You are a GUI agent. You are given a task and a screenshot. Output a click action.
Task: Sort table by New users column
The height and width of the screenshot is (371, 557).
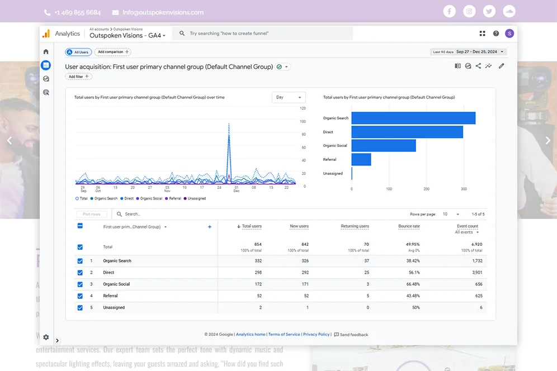pyautogui.click(x=299, y=226)
